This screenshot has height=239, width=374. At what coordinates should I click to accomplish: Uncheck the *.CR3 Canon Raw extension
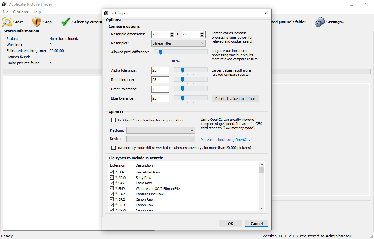pyautogui.click(x=111, y=205)
